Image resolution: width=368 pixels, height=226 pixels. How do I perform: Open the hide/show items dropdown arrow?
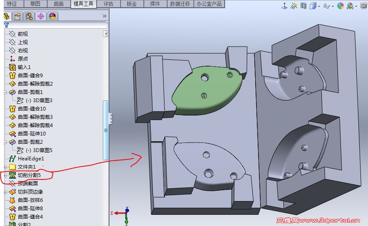tap(333, 6)
